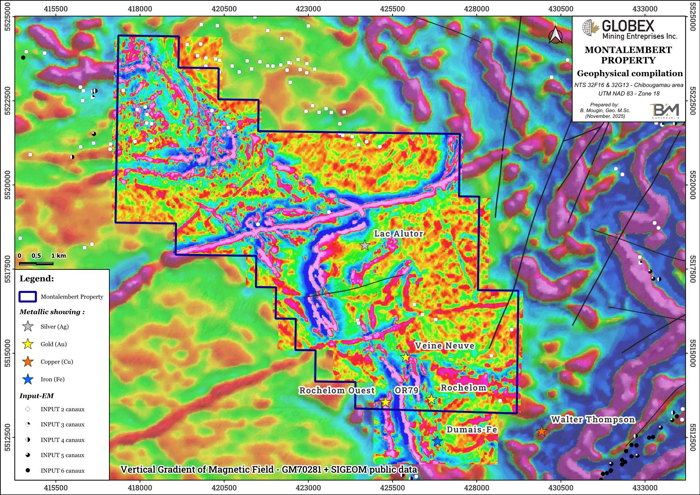700x495 pixels.
Task: Click the orange copper star at Walter Thompson
Action: pyautogui.click(x=541, y=432)
